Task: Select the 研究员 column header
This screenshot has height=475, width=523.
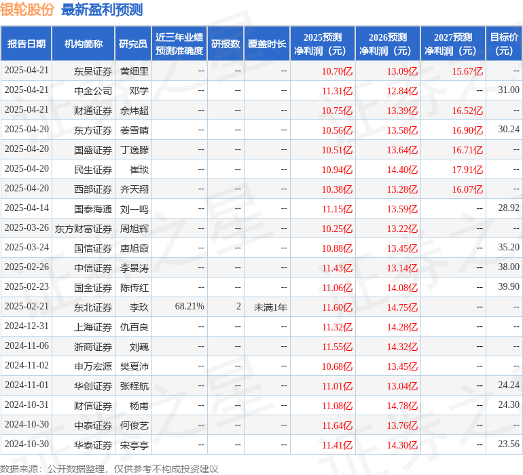Action: (133, 43)
